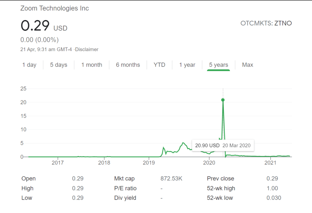Show the 6 months chart range
The height and width of the screenshot is (213, 312).
pyautogui.click(x=128, y=65)
